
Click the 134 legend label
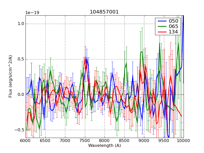click(x=173, y=32)
